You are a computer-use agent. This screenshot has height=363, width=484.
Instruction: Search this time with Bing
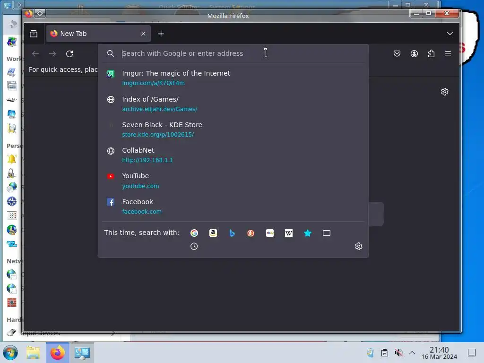point(232,233)
